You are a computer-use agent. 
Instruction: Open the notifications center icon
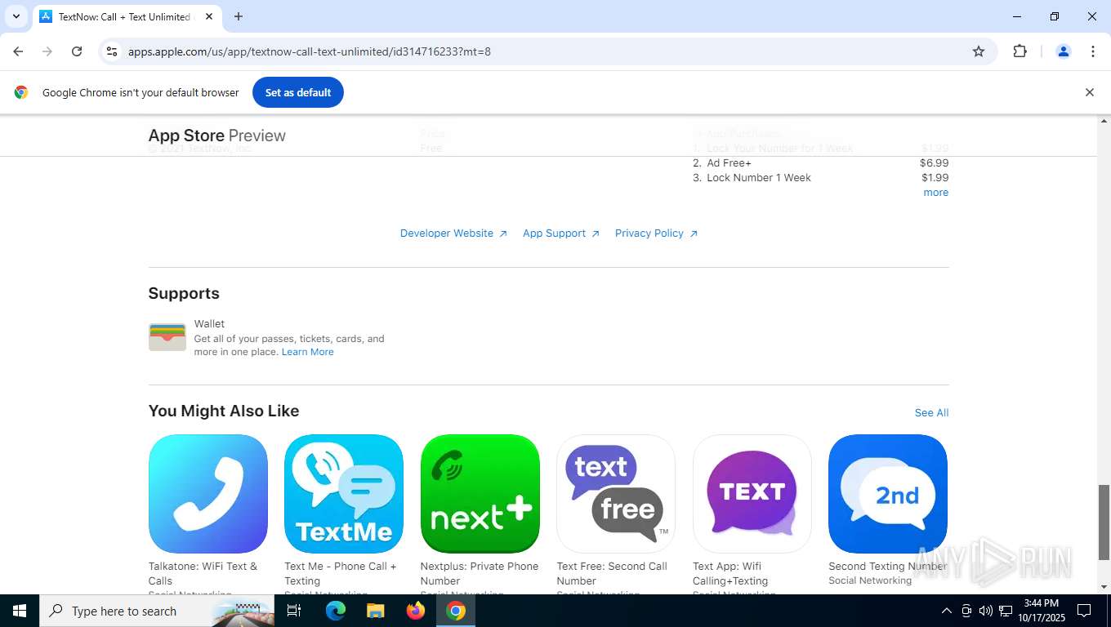1084,611
